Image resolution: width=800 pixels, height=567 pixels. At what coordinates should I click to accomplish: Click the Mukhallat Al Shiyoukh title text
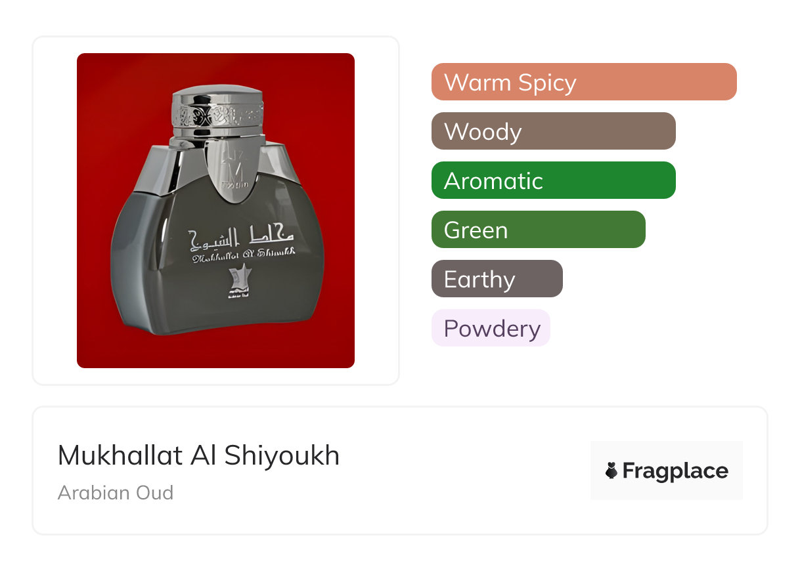[198, 455]
